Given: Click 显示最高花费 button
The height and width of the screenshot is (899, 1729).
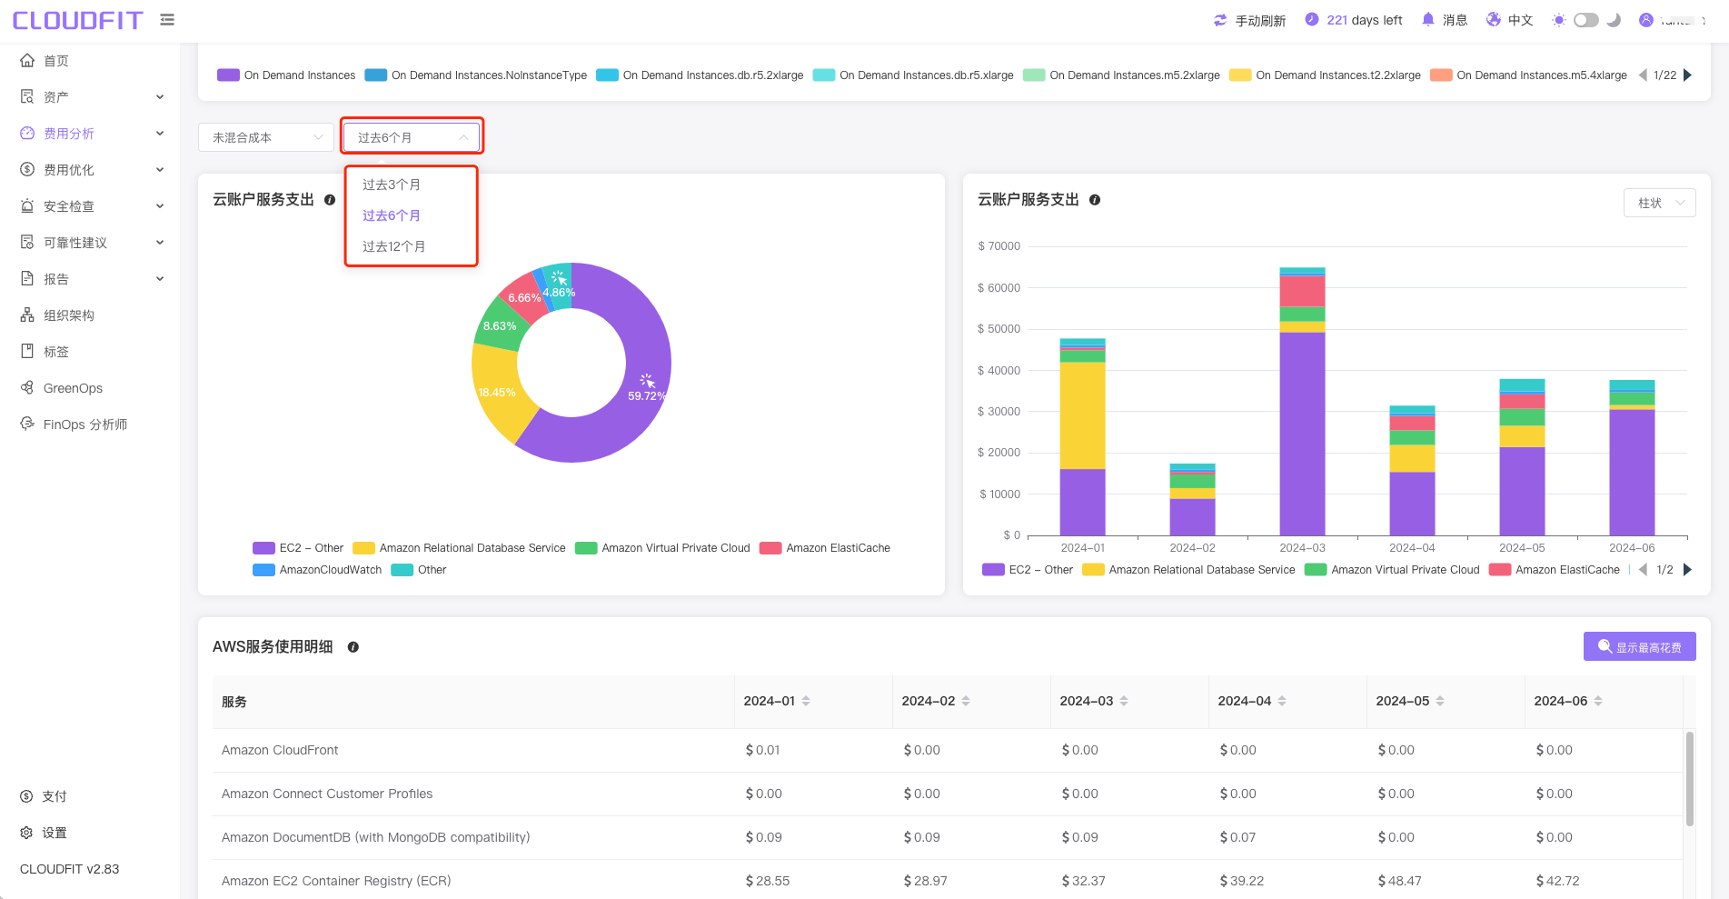Looking at the screenshot, I should (1639, 646).
